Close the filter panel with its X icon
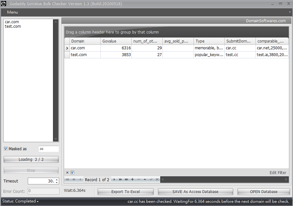Viewport: 293px width, 206px height. tap(67, 172)
